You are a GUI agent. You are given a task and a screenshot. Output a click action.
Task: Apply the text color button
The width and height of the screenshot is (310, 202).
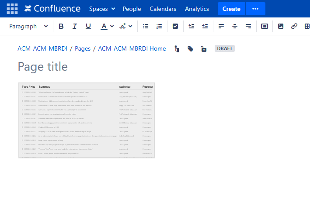pos(104,26)
